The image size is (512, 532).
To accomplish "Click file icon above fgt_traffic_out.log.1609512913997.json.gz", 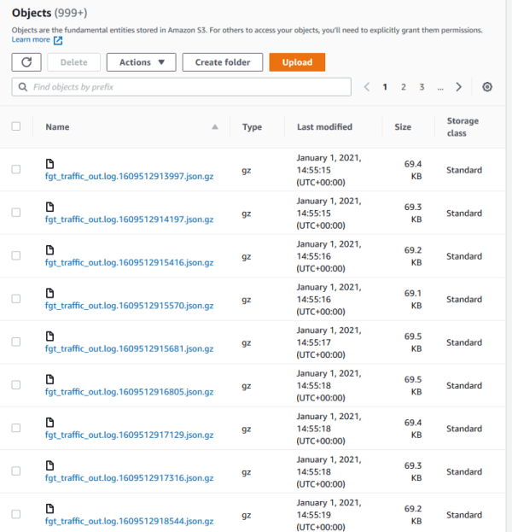I will [x=49, y=163].
